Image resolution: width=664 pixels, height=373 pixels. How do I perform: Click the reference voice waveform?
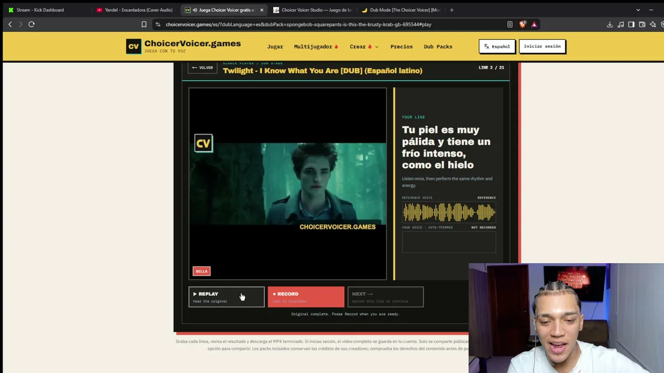[x=449, y=212]
